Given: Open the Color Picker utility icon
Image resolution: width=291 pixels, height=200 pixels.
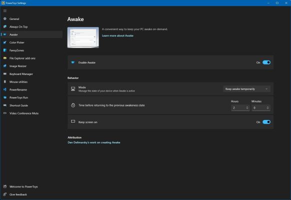Looking at the screenshot, I should pyautogui.click(x=5, y=42).
